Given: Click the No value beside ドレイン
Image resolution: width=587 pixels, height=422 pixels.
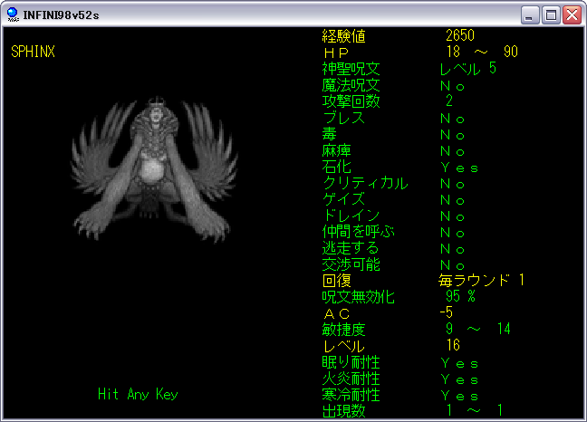Looking at the screenshot, I should [x=452, y=216].
